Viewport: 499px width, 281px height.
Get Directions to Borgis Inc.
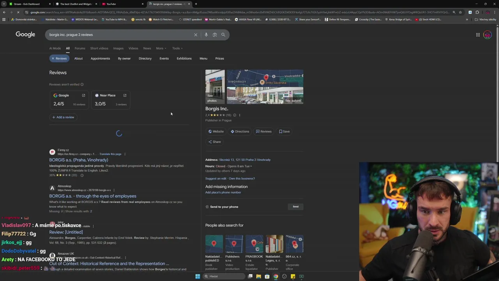(240, 132)
